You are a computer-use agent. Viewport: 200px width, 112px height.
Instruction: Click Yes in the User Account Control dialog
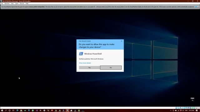pyautogui.click(x=89, y=68)
